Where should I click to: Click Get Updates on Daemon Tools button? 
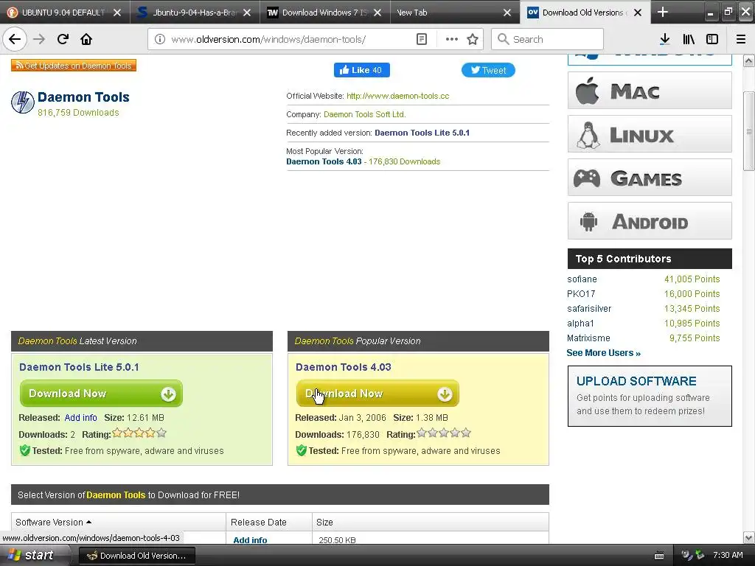click(x=74, y=66)
